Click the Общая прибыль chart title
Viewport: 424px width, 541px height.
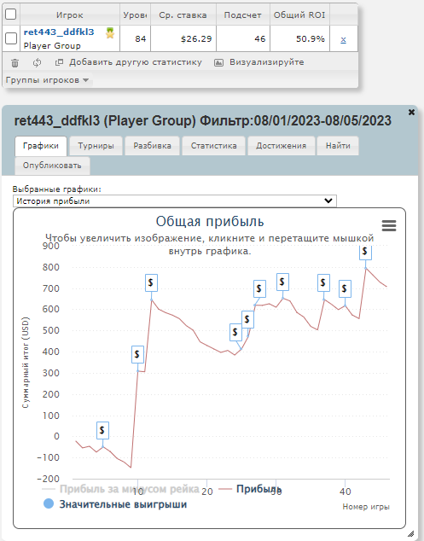point(210,222)
